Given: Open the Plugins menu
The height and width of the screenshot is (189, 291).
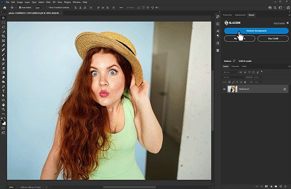Looking at the screenshot, I should click(x=67, y=2).
